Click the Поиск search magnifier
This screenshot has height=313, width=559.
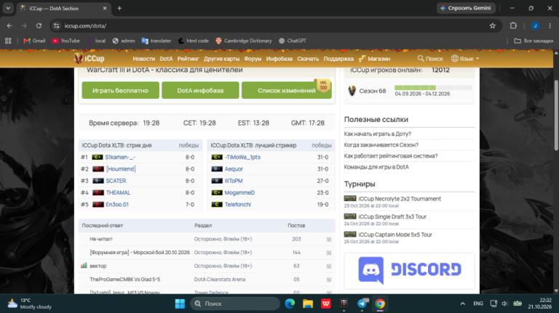click(421, 58)
